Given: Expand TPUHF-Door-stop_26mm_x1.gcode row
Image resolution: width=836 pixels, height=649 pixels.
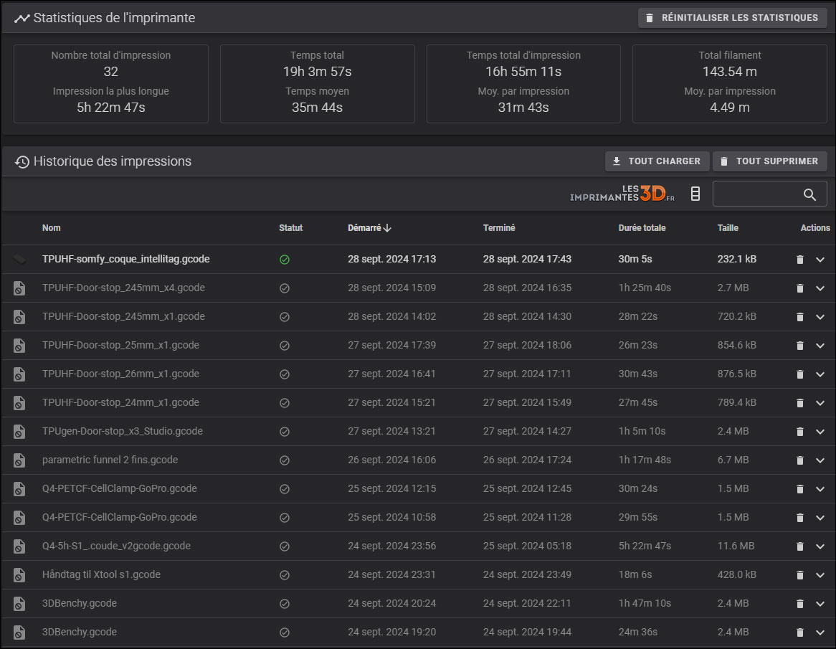Looking at the screenshot, I should tap(820, 374).
